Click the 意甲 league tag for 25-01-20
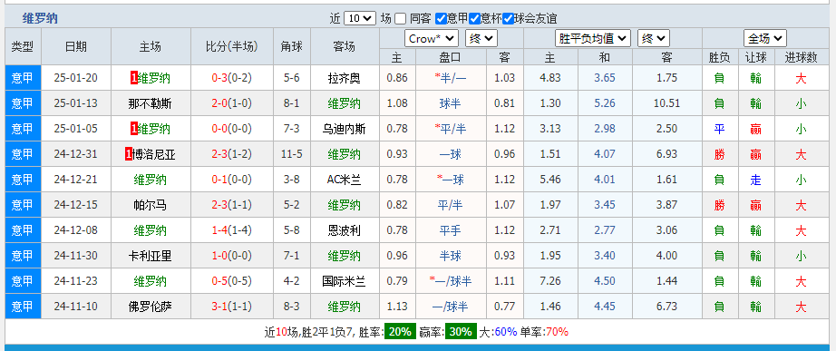Image resolution: width=836 pixels, height=351 pixels. (23, 78)
